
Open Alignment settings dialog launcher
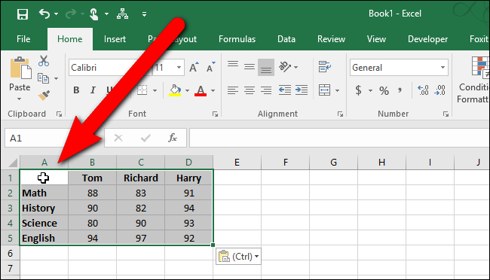point(340,114)
